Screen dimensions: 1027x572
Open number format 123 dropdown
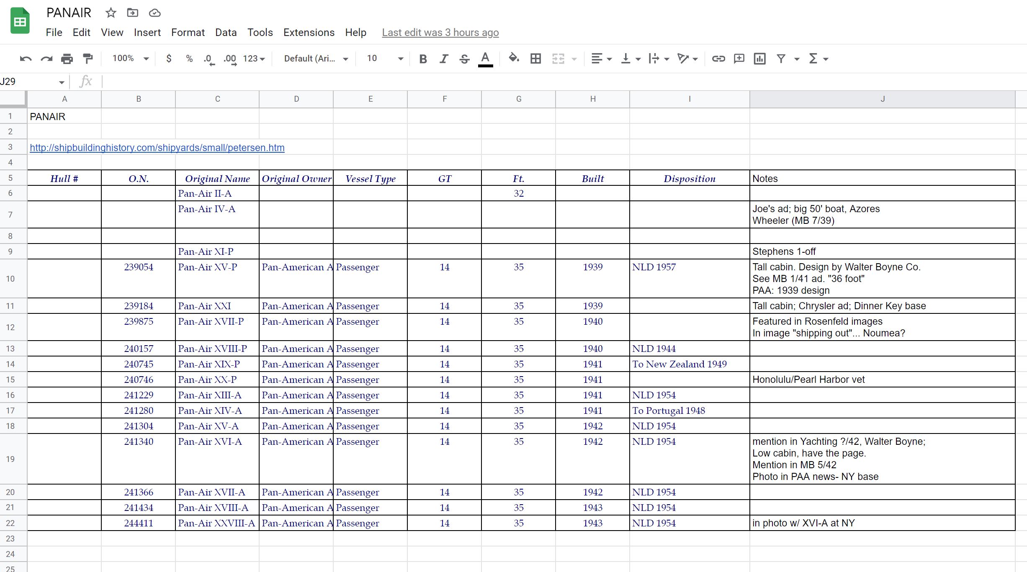(x=254, y=59)
